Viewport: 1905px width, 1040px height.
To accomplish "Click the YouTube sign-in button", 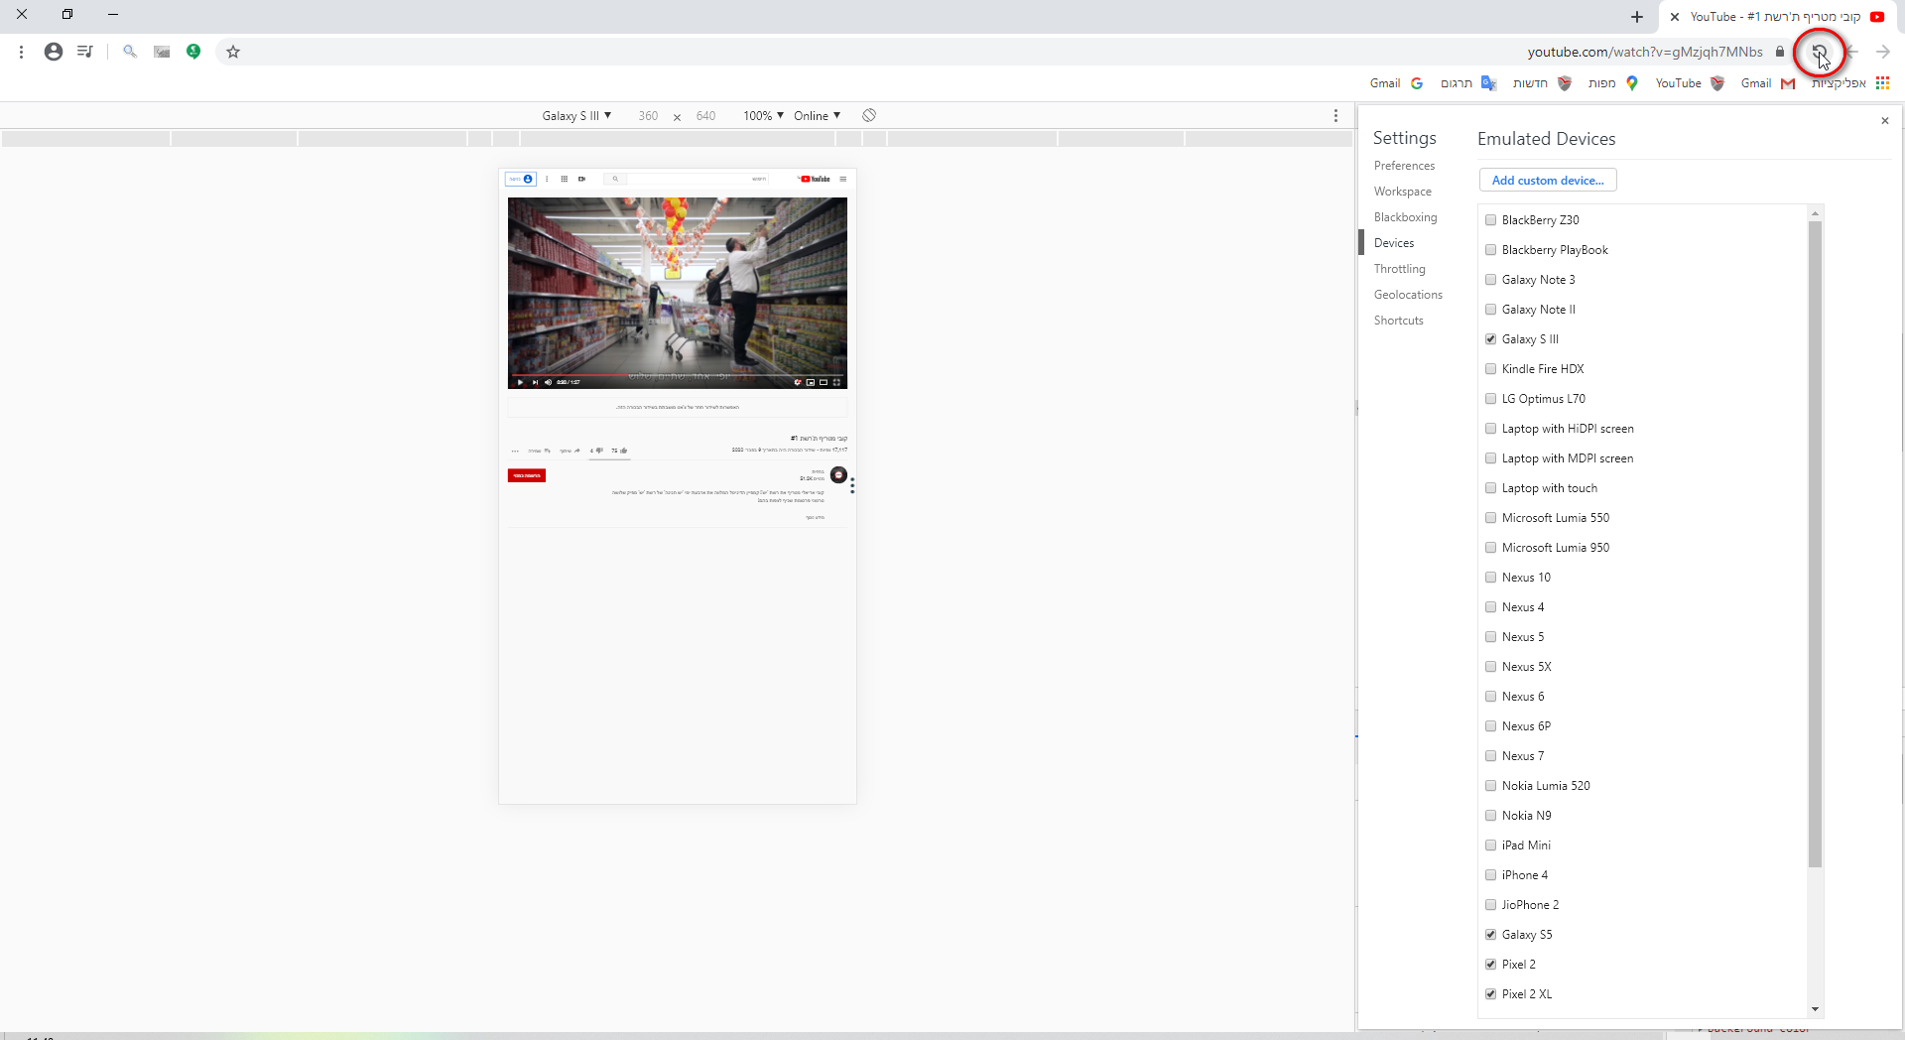I will coord(521,179).
